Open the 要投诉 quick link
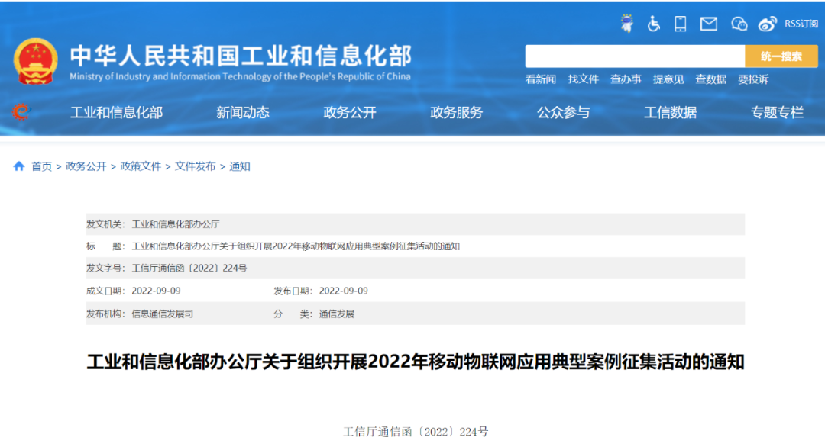This screenshot has height=447, width=825. coord(753,79)
